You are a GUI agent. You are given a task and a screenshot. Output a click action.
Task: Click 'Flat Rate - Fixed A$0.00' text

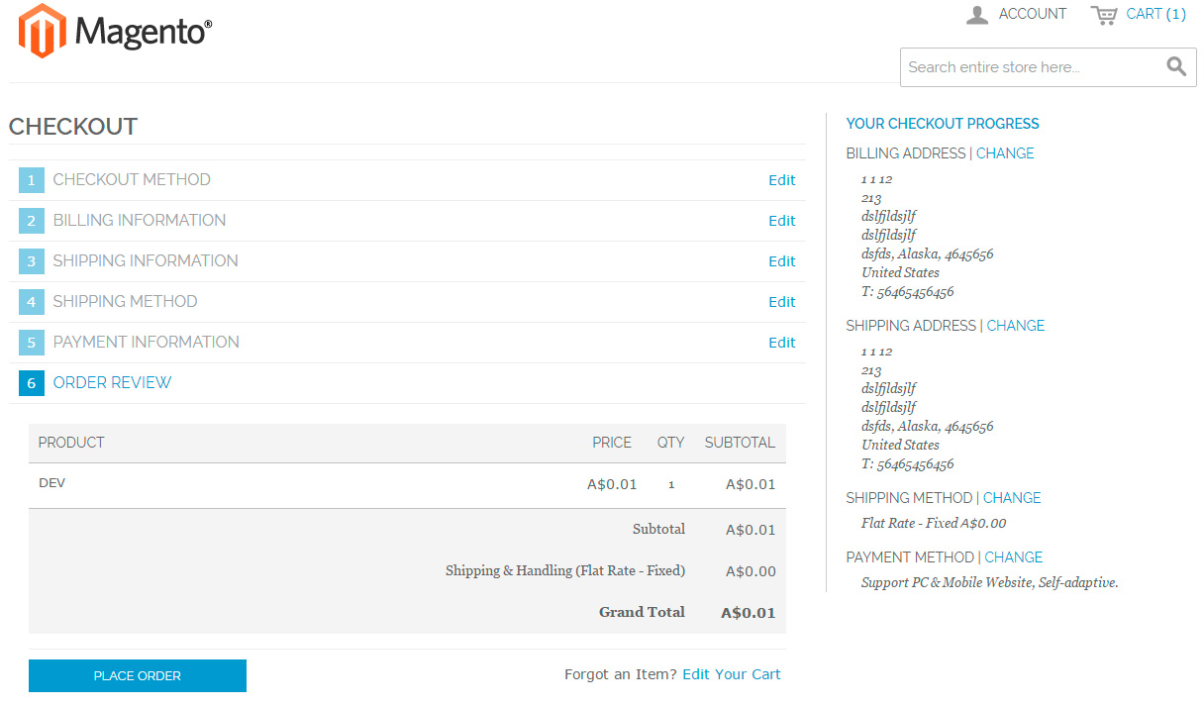click(934, 524)
